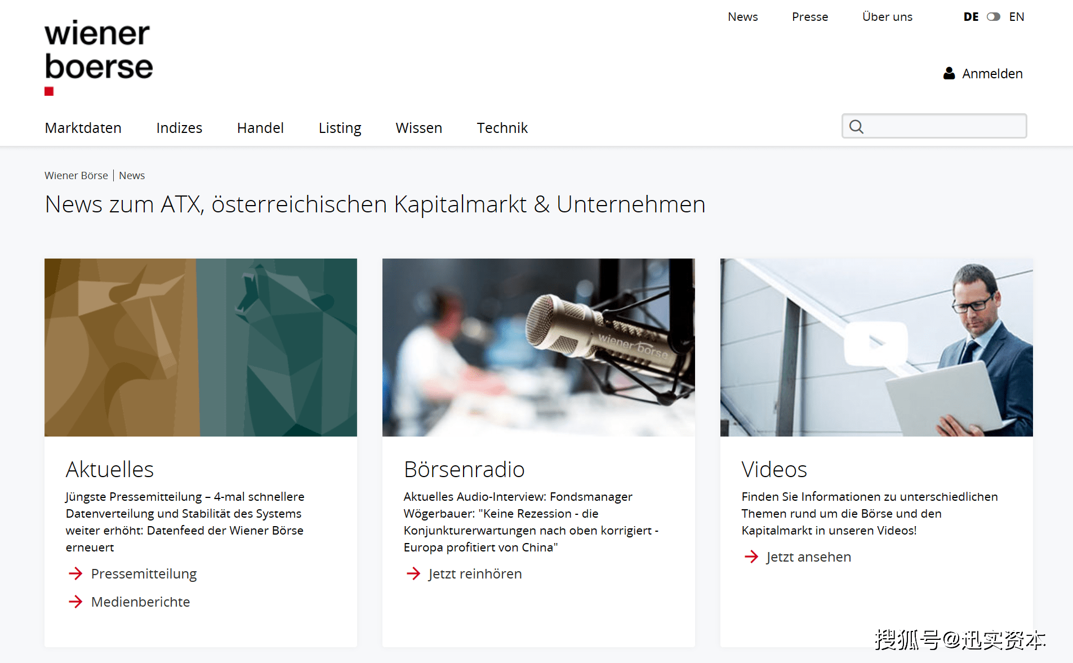Open the Technik menu

point(502,128)
